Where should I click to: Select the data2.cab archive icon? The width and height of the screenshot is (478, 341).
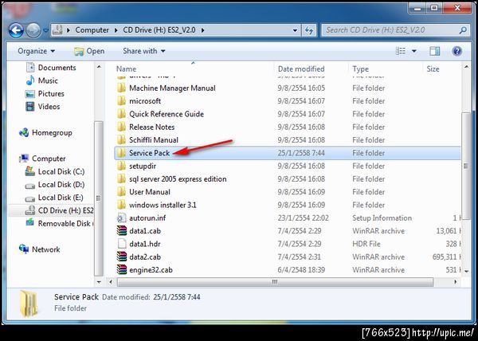[121, 257]
